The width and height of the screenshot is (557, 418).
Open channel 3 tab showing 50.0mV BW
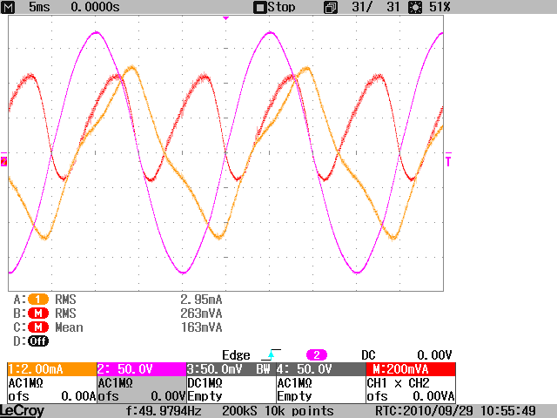[231, 369]
